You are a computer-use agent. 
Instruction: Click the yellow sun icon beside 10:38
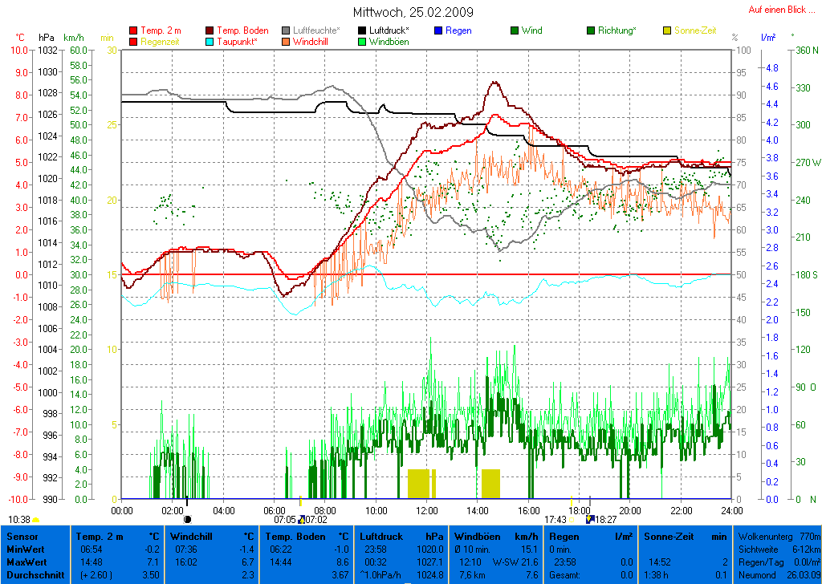click(36, 520)
